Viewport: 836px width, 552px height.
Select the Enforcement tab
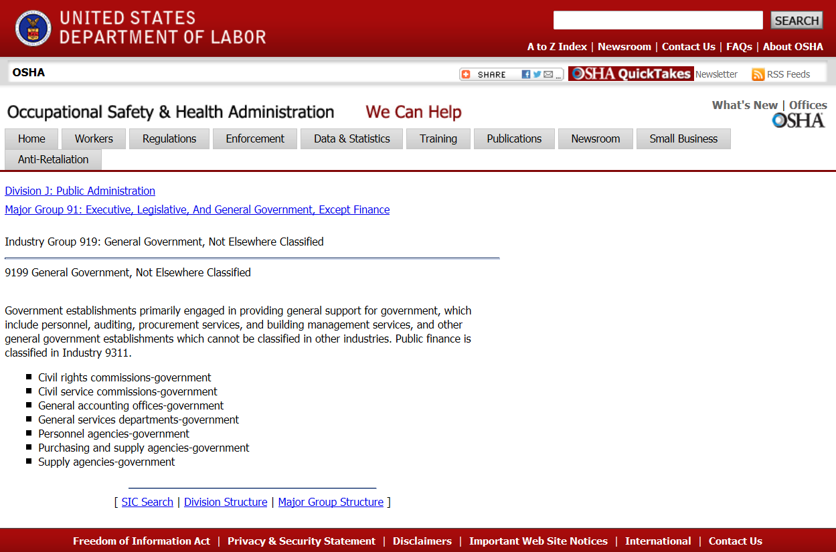tap(255, 139)
